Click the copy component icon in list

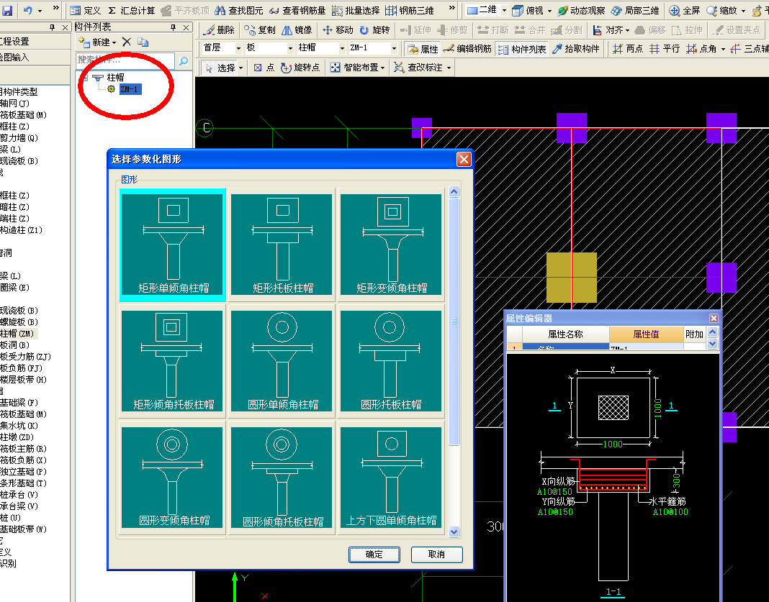pyautogui.click(x=143, y=42)
